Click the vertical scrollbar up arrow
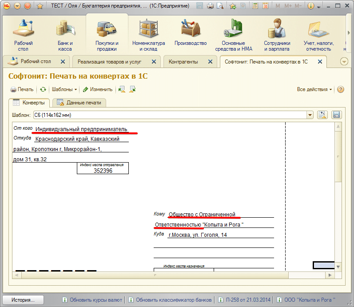354x307 pixels. (338, 127)
